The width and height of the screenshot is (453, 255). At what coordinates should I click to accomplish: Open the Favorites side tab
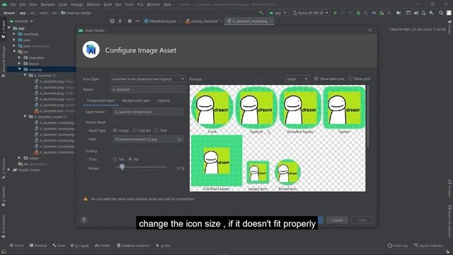click(4, 196)
